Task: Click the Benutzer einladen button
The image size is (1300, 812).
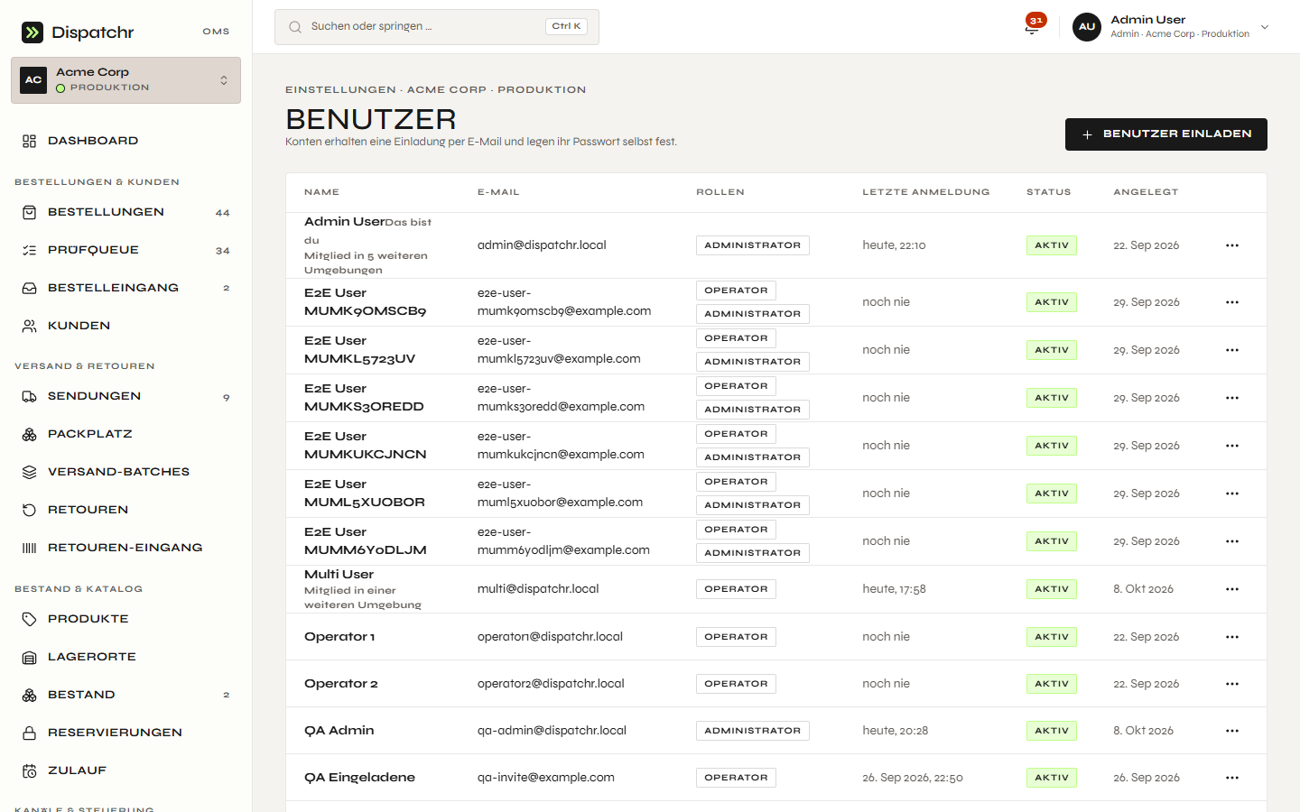Action: tap(1166, 134)
